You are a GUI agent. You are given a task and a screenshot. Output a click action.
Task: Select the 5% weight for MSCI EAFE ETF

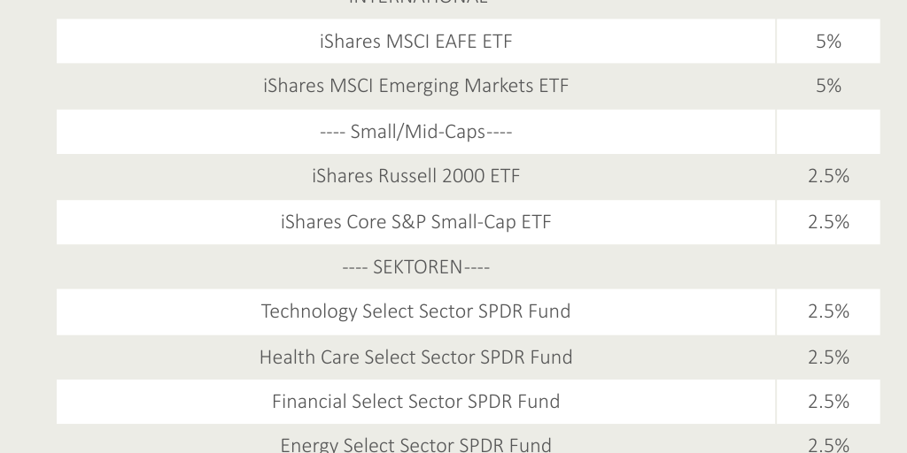pyautogui.click(x=828, y=42)
